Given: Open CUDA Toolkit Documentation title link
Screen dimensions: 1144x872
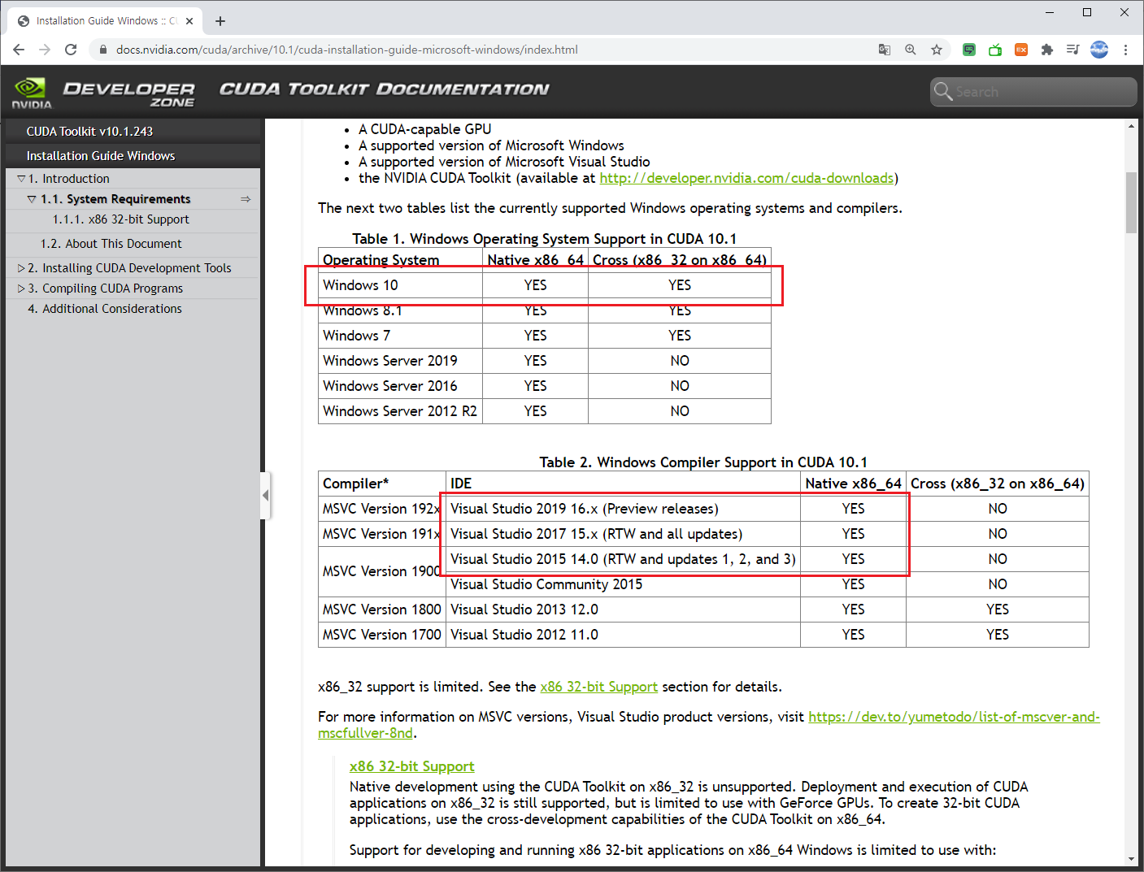Looking at the screenshot, I should pos(385,89).
